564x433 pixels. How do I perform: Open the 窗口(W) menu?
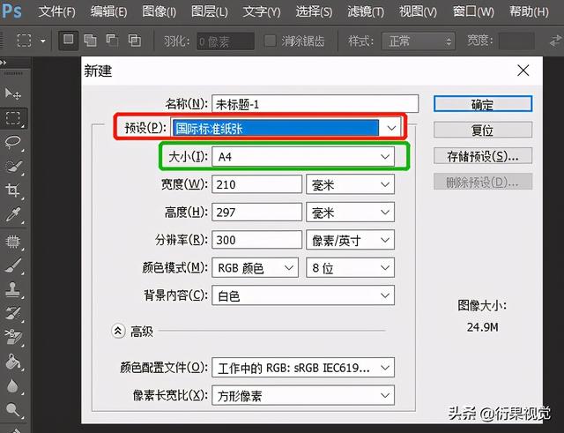pos(473,11)
